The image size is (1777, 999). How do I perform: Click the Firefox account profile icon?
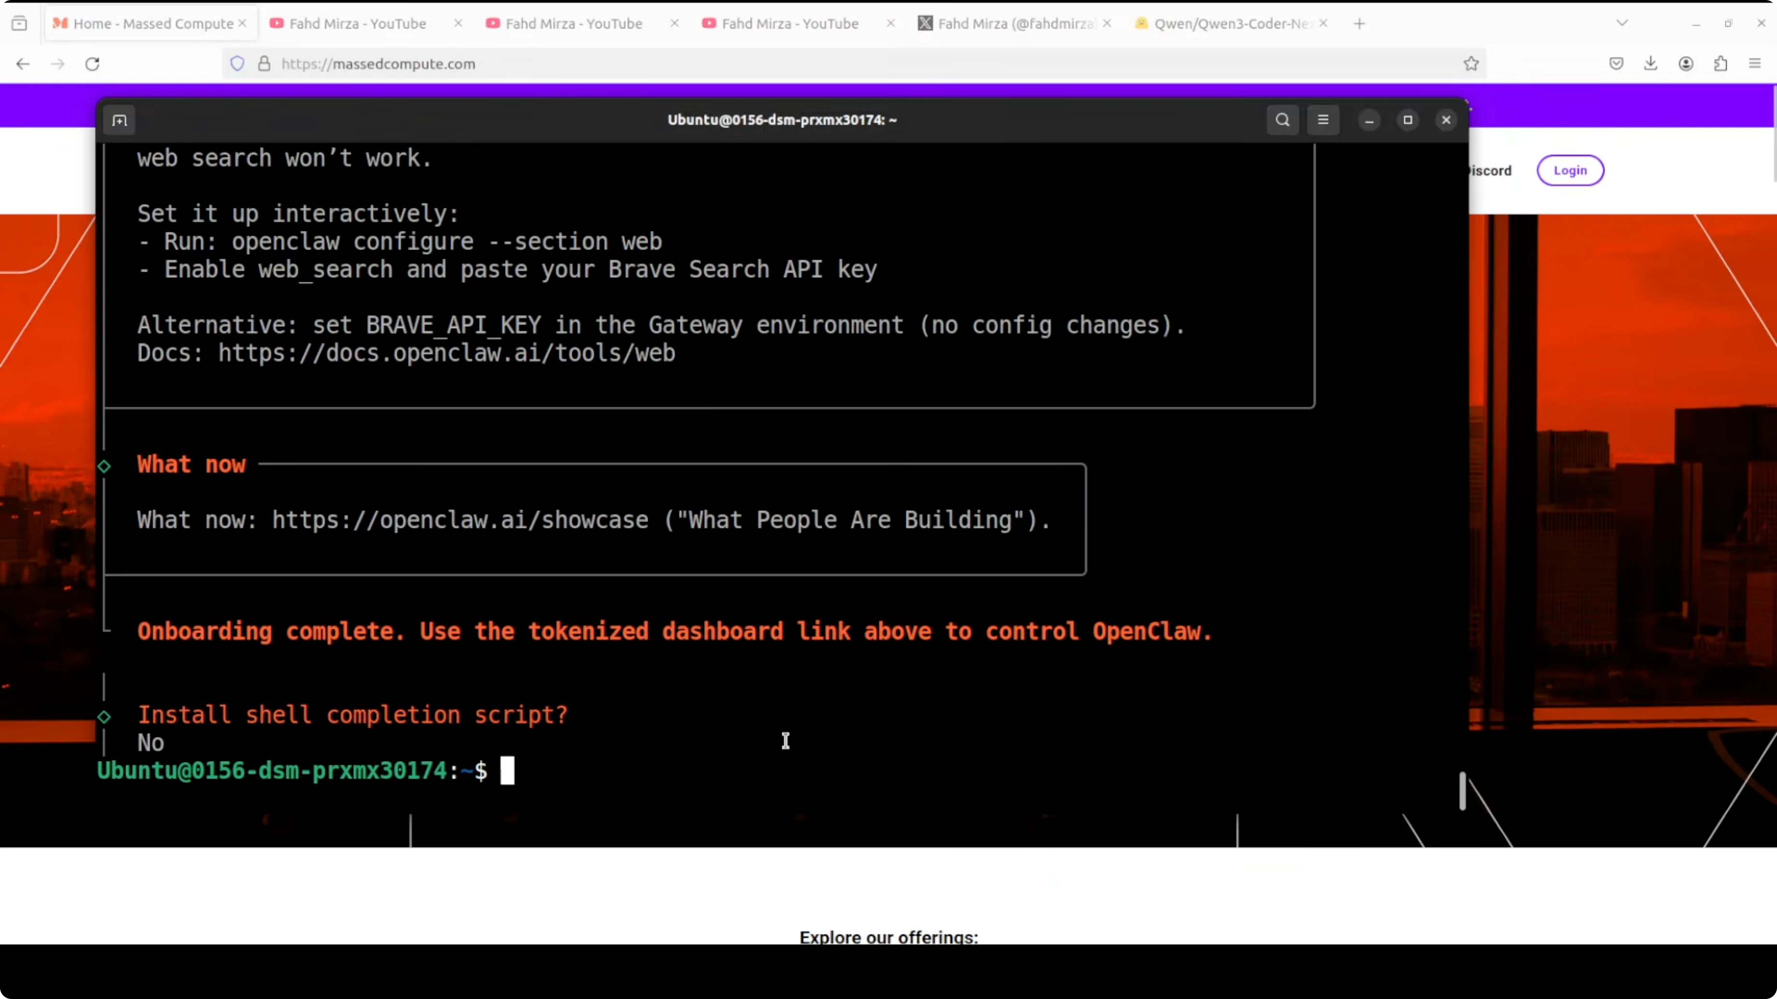(1685, 63)
